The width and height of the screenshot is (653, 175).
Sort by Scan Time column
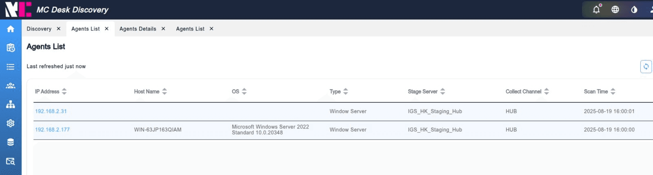coord(613,91)
